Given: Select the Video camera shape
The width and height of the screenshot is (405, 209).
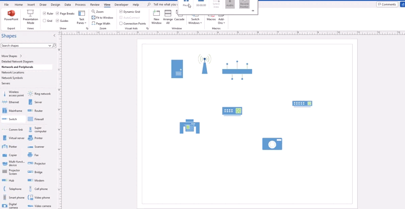Looking at the screenshot, I should (x=39, y=206).
